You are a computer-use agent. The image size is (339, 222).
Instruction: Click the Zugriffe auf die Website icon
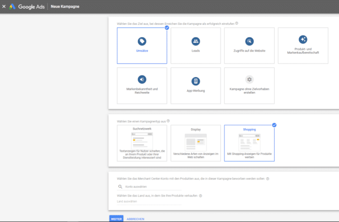click(249, 41)
